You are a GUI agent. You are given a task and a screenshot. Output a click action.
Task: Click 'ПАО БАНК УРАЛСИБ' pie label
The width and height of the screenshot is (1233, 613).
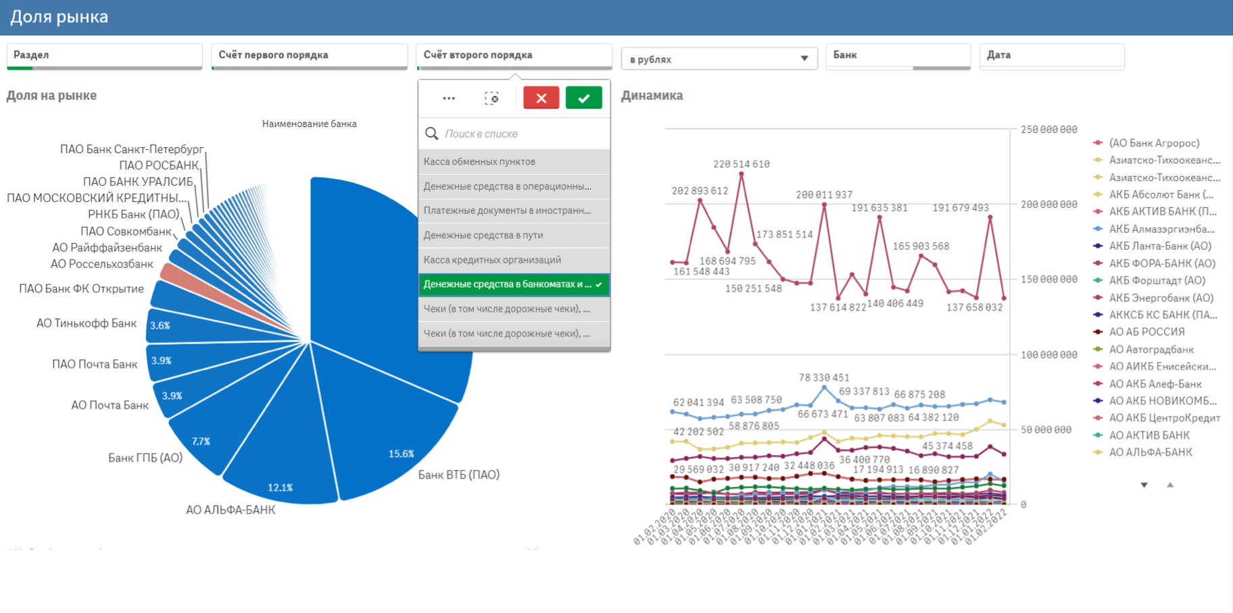138,182
